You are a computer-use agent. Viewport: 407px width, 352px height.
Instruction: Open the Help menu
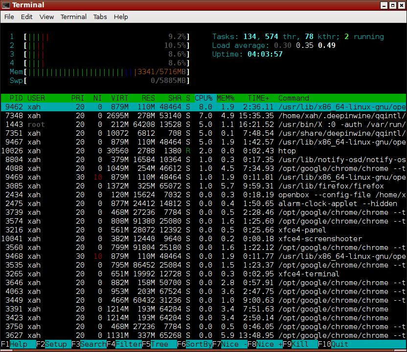tap(121, 17)
